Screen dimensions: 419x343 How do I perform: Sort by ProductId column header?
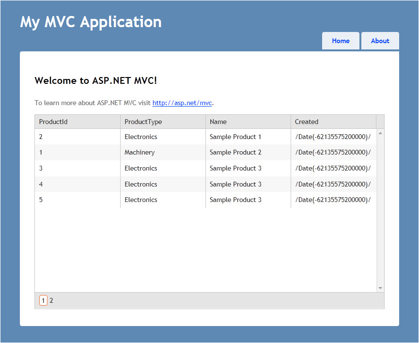[x=78, y=122]
